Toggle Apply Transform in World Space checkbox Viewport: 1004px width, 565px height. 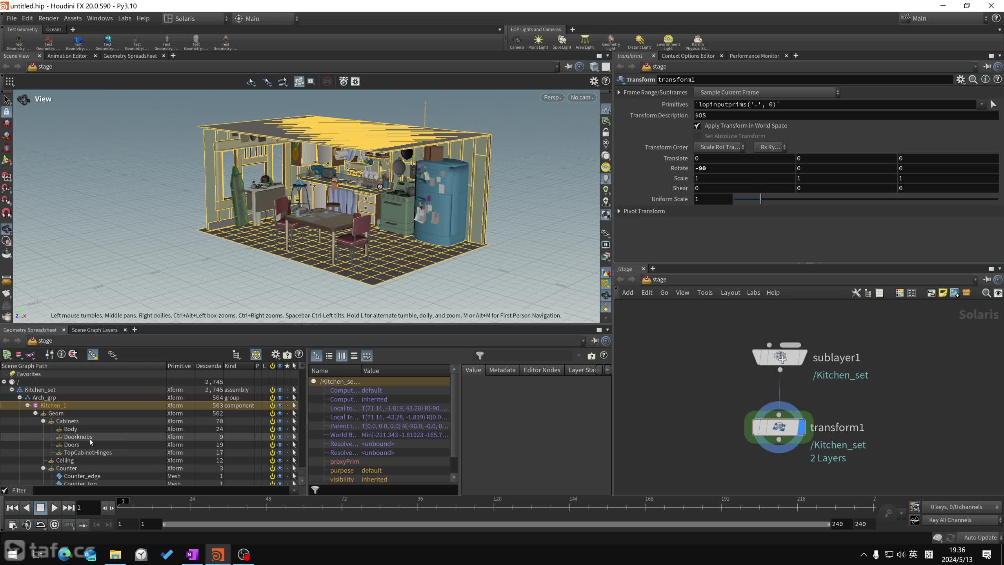click(x=697, y=126)
